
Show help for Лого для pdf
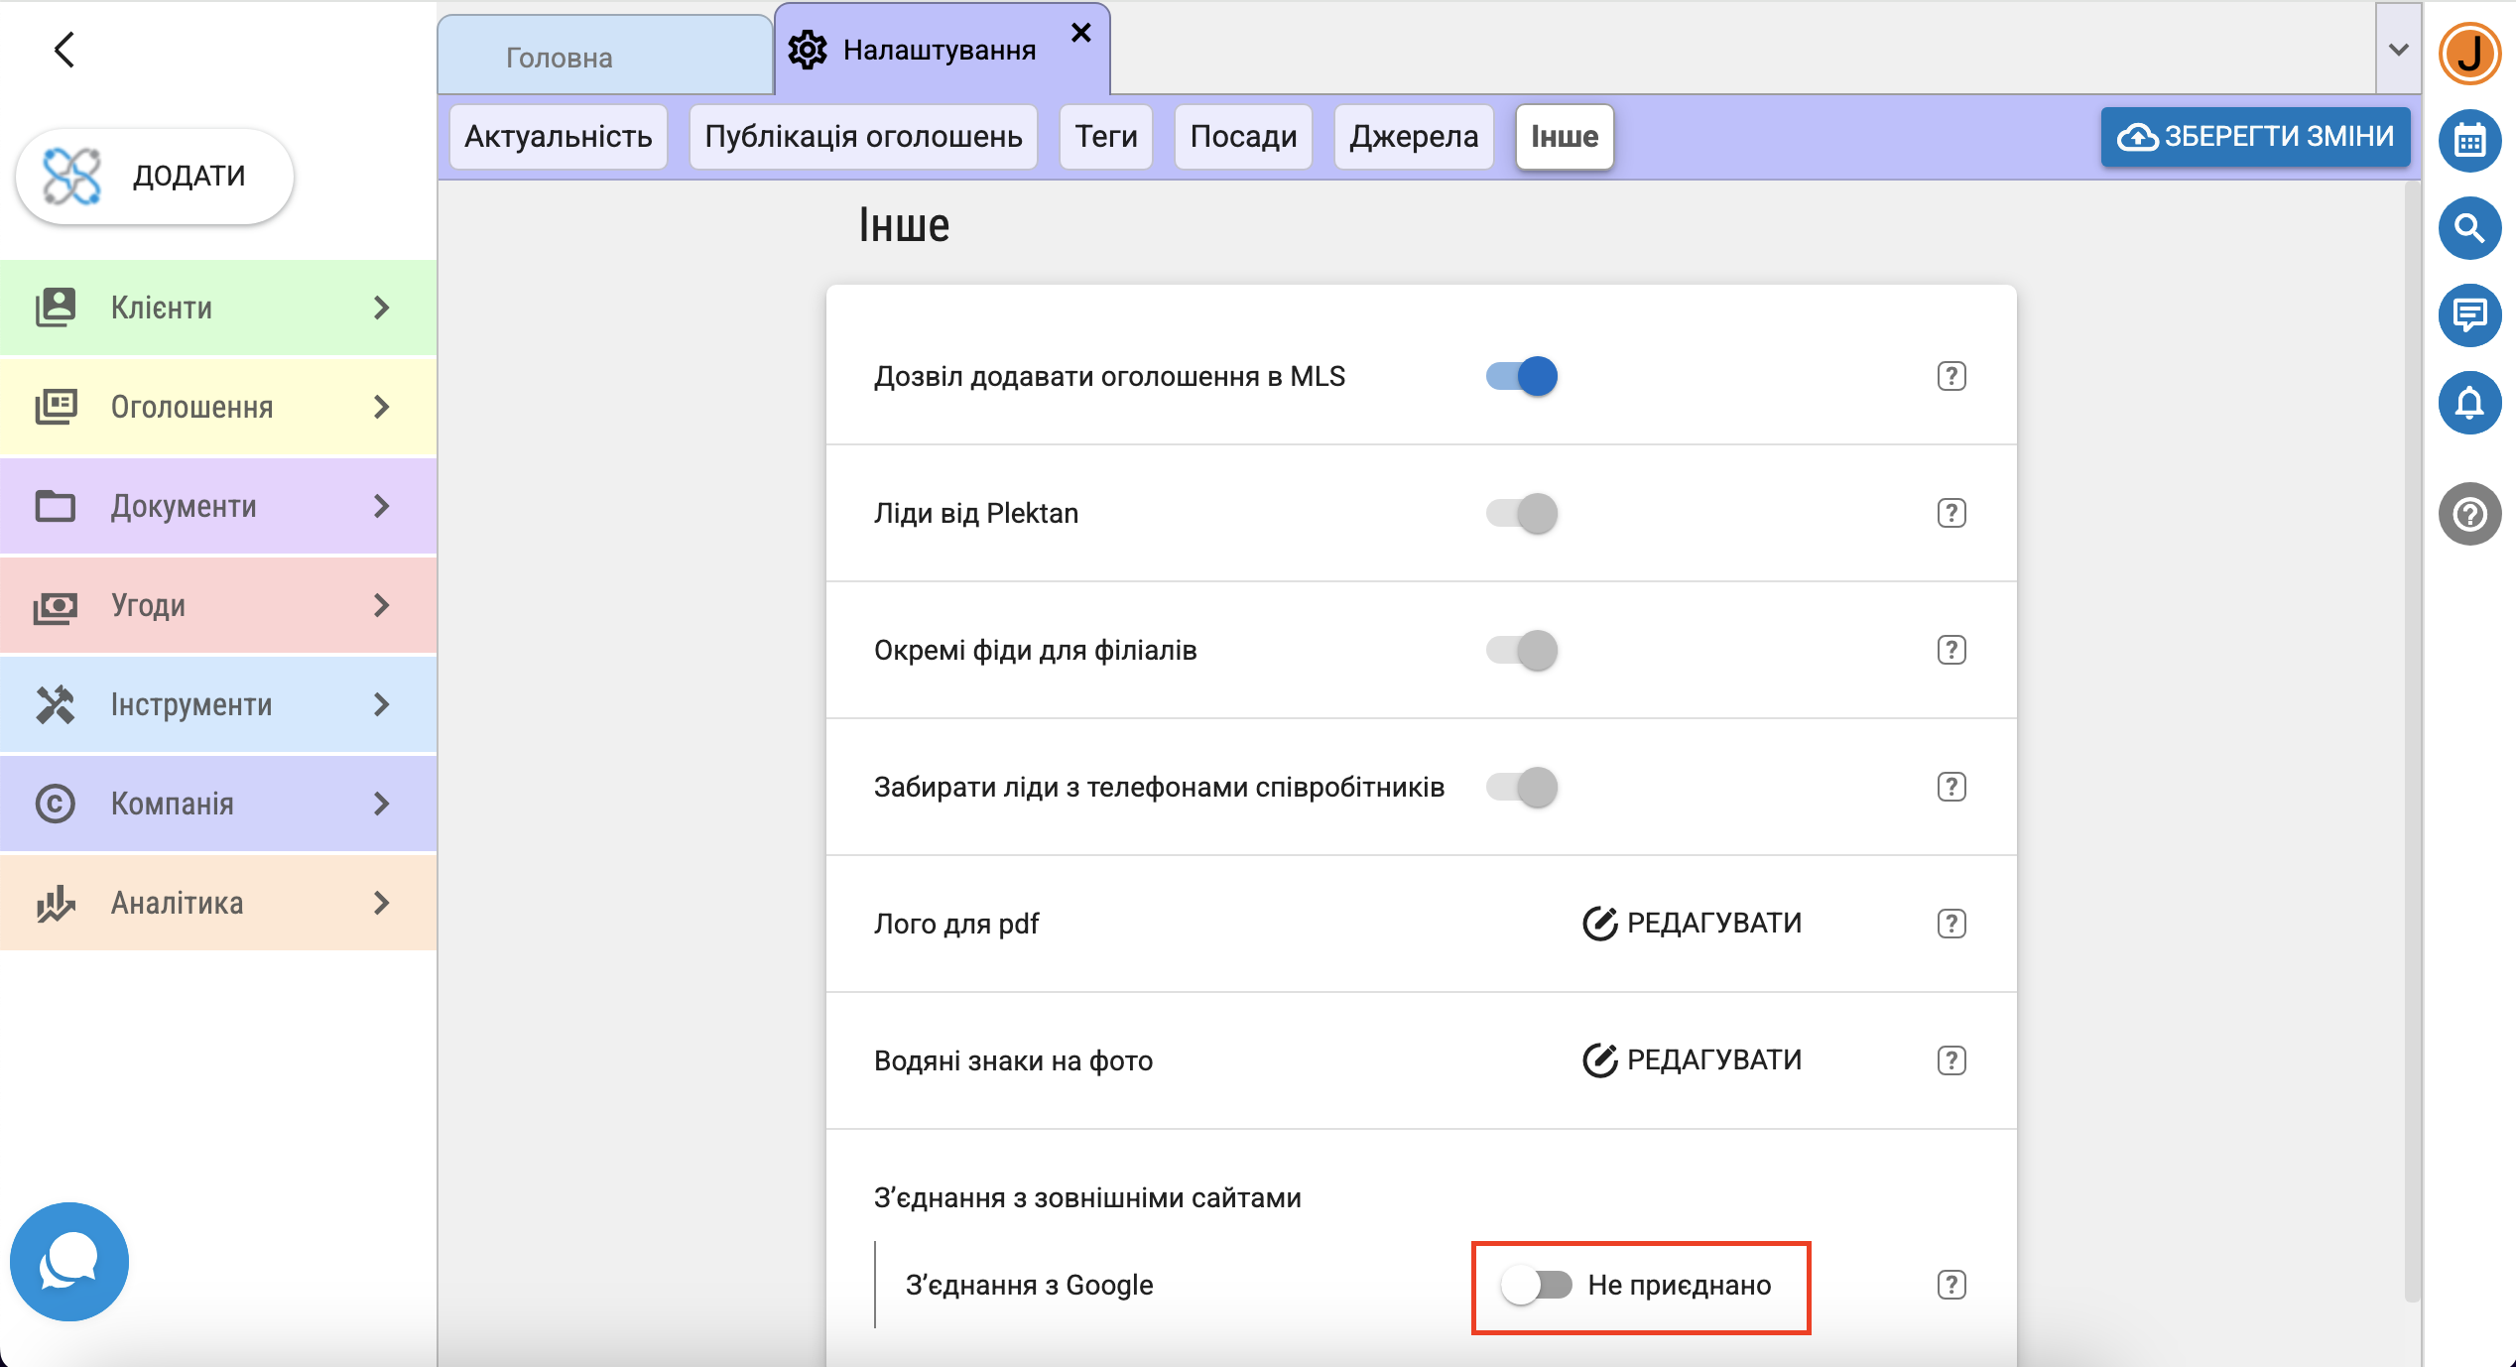1950,924
